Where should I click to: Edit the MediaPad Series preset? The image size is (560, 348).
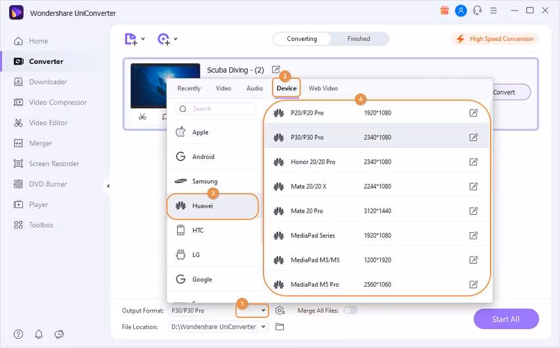tap(473, 235)
